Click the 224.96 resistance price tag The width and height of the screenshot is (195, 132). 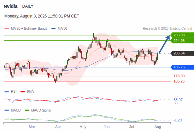click(x=182, y=41)
